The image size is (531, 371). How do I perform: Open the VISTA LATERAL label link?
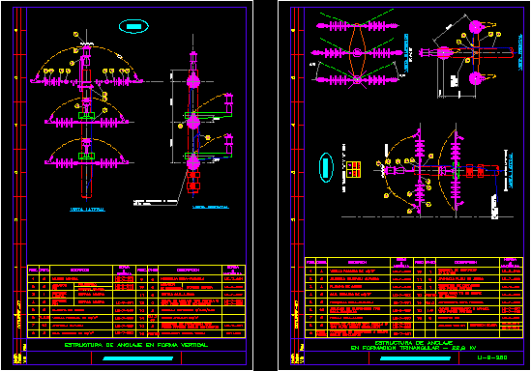click(x=87, y=210)
